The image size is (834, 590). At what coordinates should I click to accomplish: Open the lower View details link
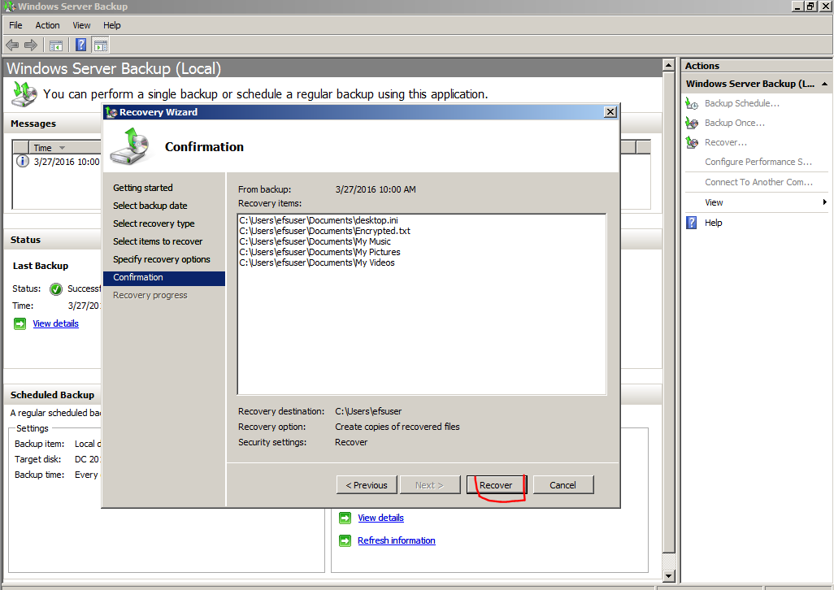(x=381, y=518)
